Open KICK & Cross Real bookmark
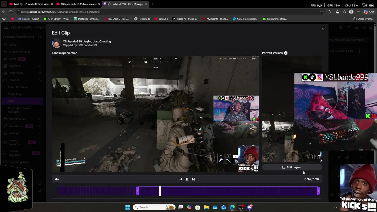The height and width of the screenshot is (212, 377). pos(245,19)
